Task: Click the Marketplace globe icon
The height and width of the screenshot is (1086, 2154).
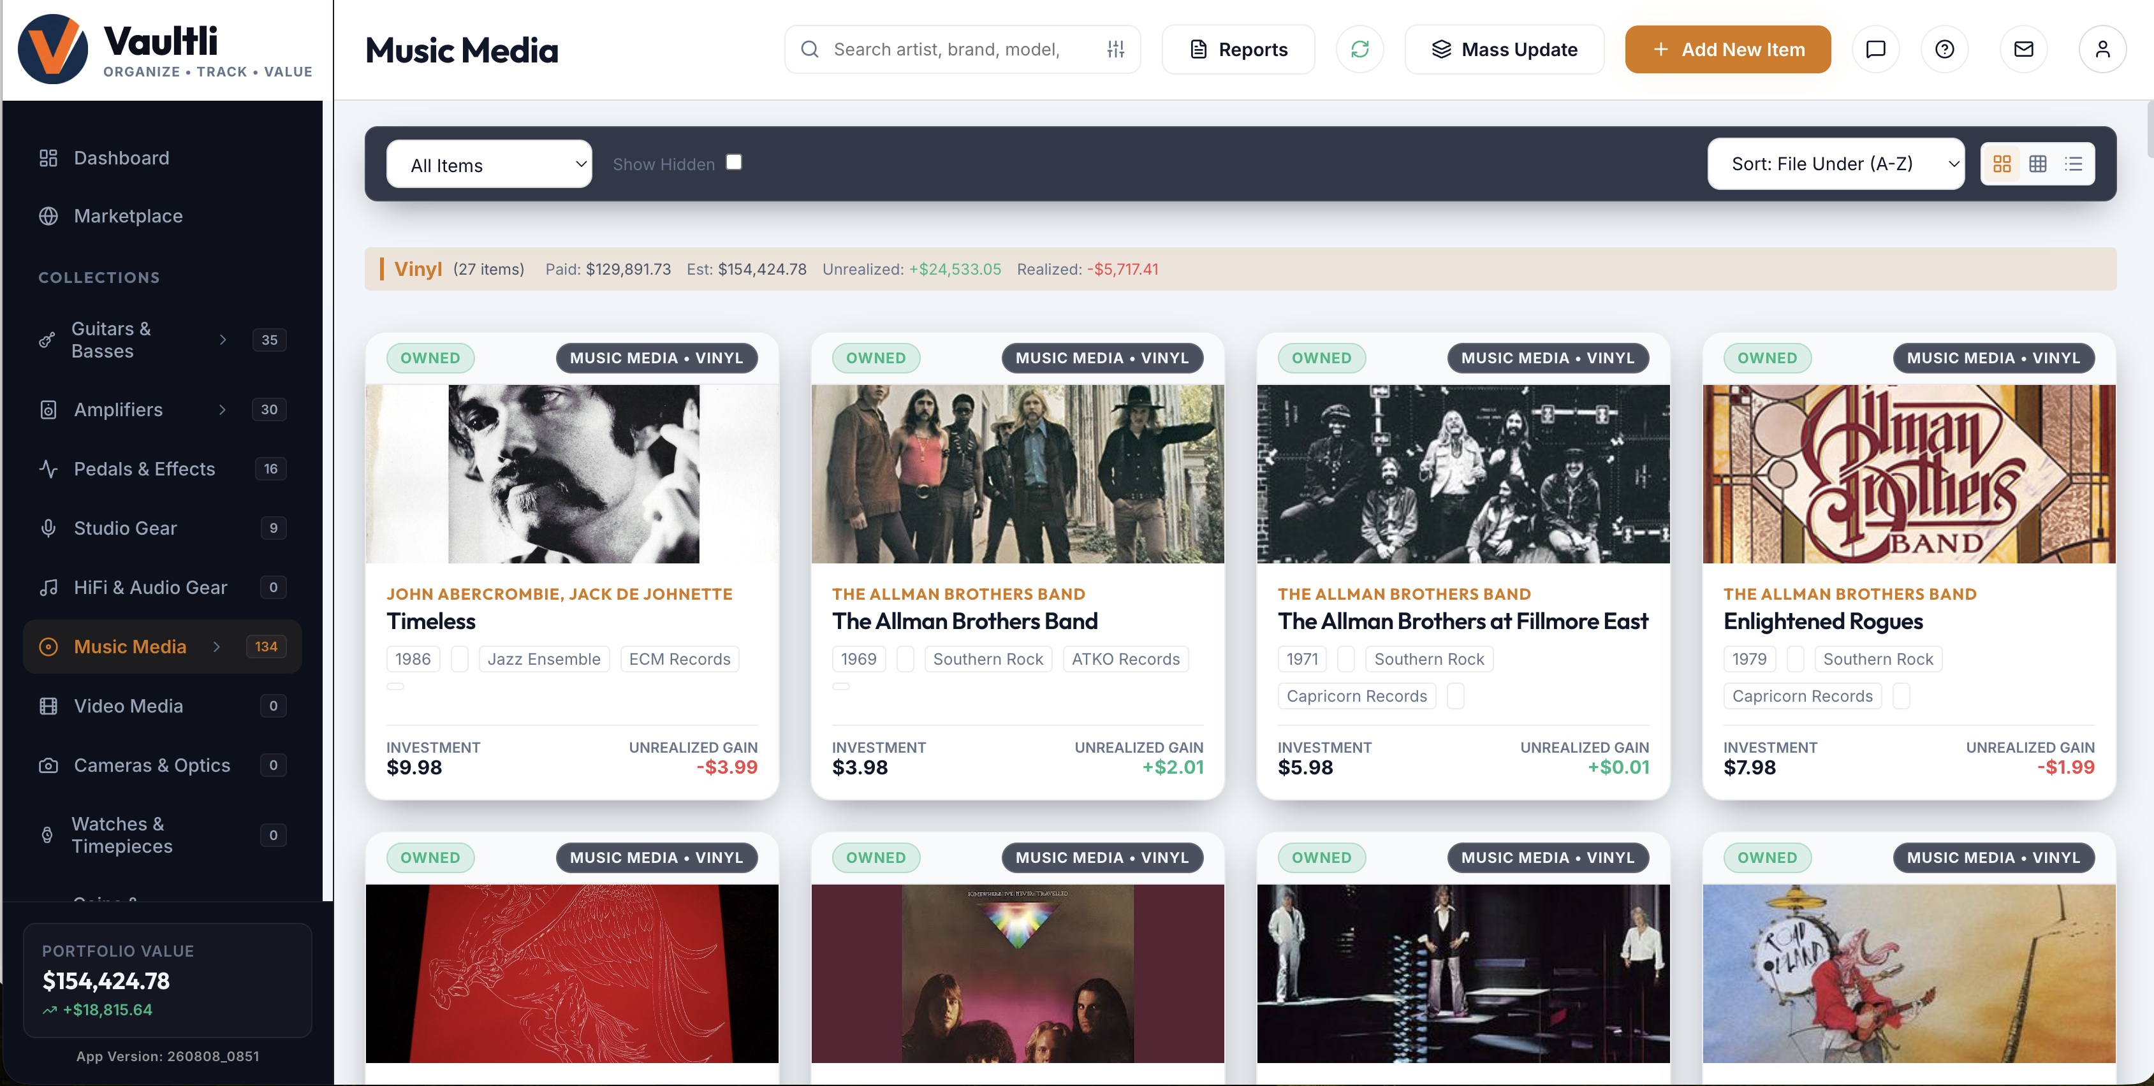Action: point(48,215)
